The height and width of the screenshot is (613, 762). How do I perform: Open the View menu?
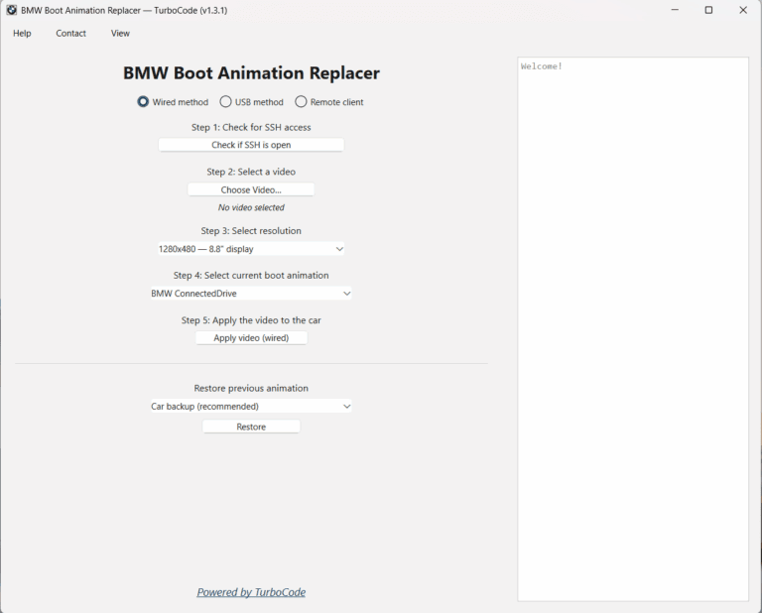[x=120, y=34]
